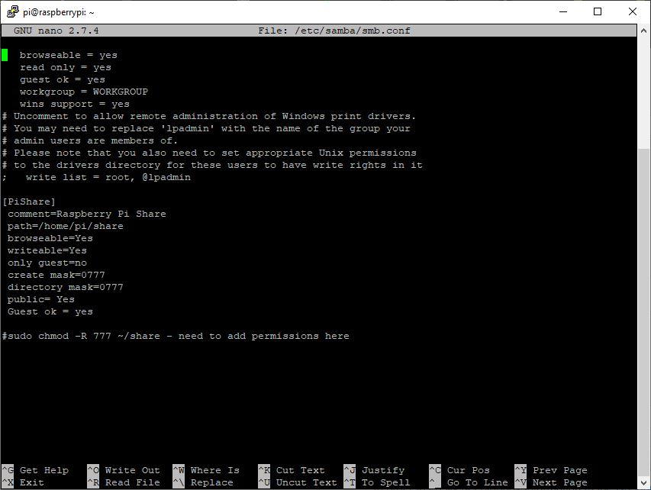Click the File: /etc/samba/smb.conf header
Screen dimensions: 651x490
[334, 31]
